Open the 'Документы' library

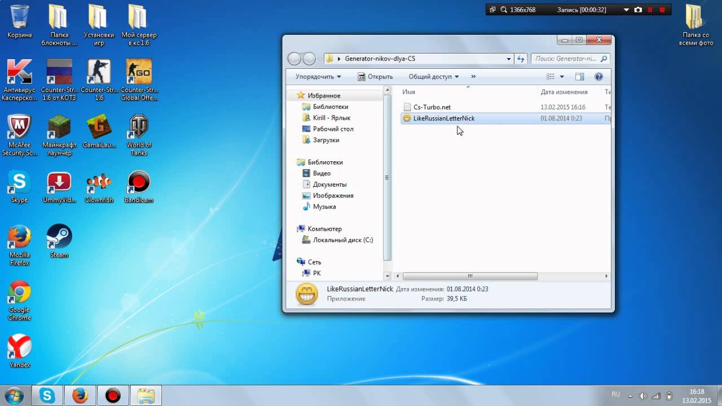point(329,184)
